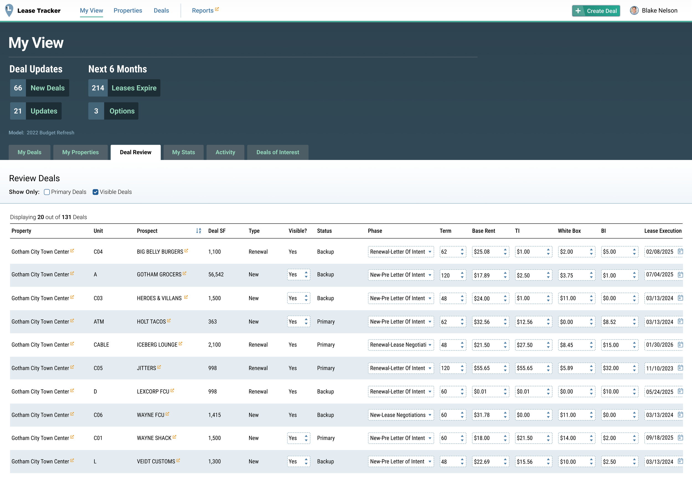692x481 pixels.
Task: Switch to the My Stats tab
Action: point(183,152)
